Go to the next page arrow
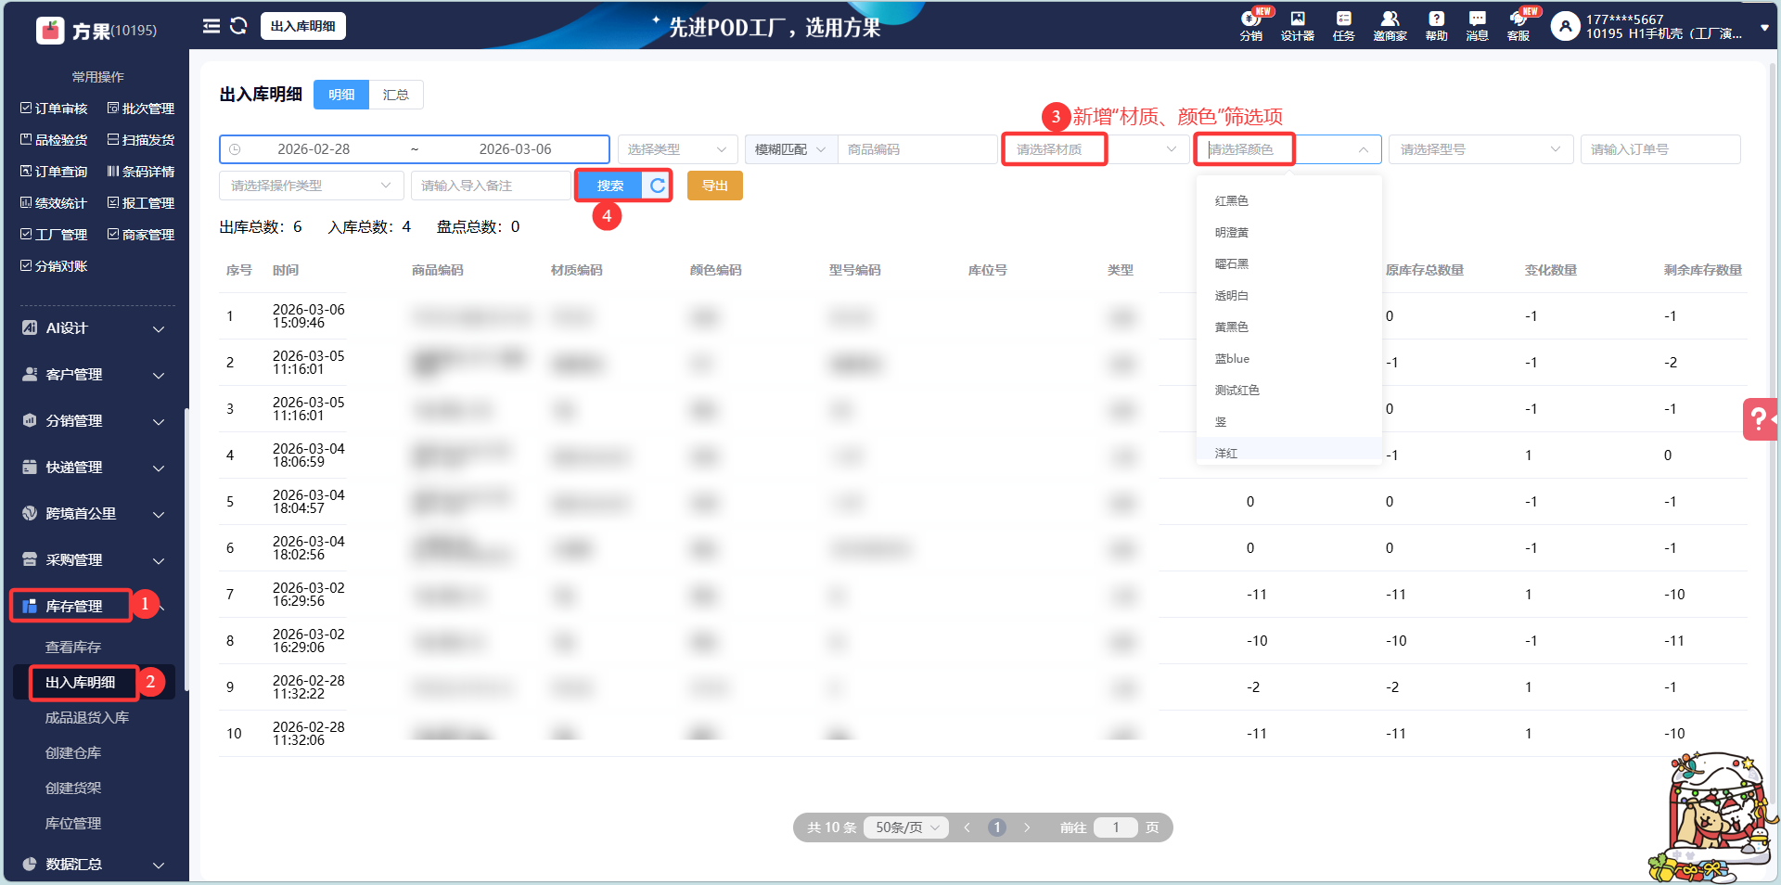1781x885 pixels. 1027,827
